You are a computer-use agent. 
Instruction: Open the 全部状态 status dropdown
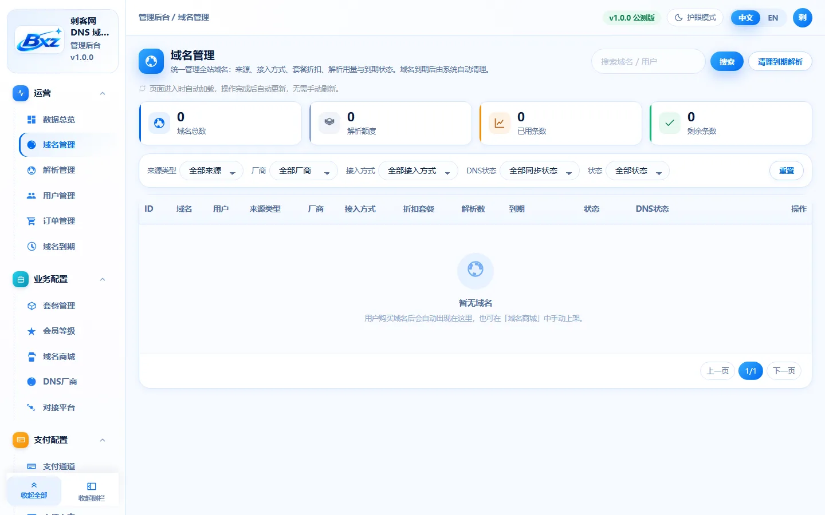coord(638,171)
